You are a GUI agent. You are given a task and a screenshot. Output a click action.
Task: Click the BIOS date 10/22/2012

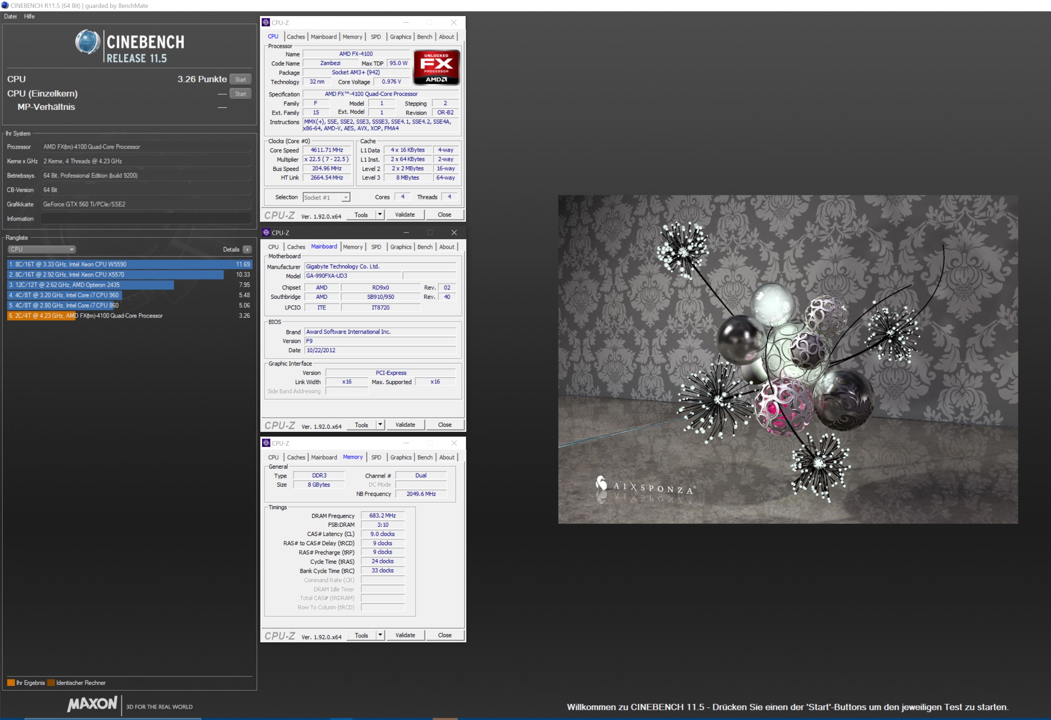tap(380, 350)
